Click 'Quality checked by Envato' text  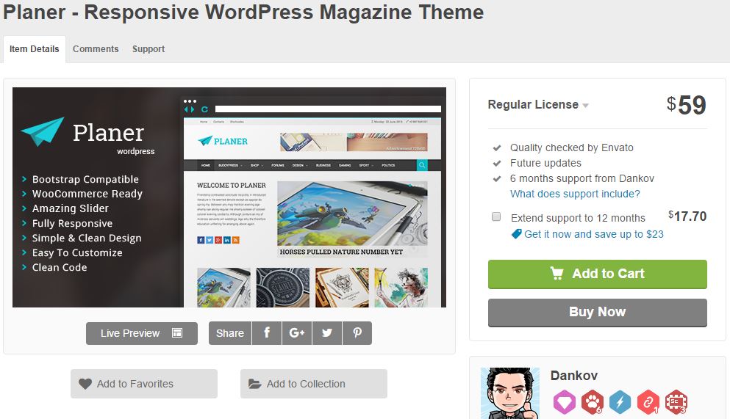[x=572, y=147]
